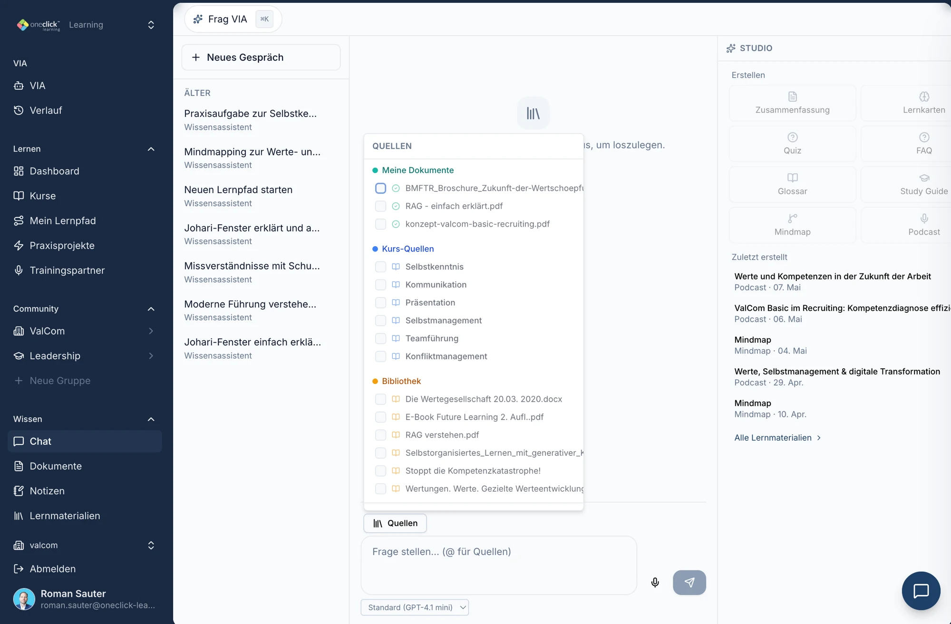Open Trainingspartner
This screenshot has height=624, width=951.
[x=85, y=270]
